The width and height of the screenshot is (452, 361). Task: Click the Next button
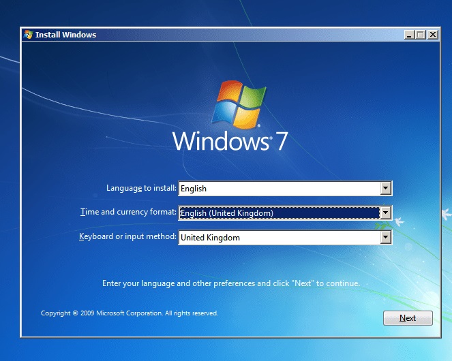pos(408,318)
